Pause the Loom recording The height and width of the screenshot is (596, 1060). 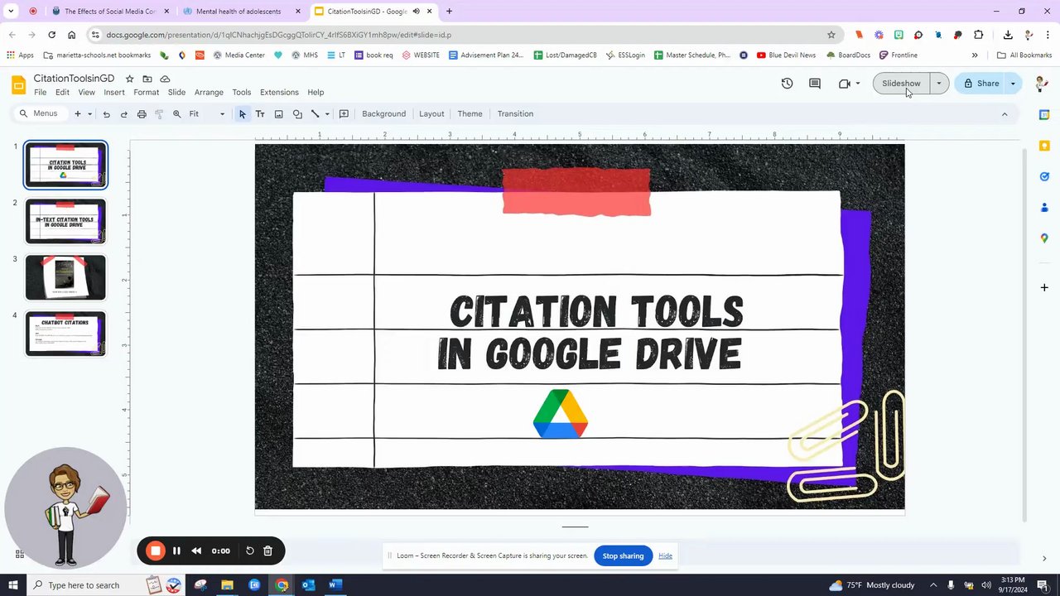click(x=176, y=550)
